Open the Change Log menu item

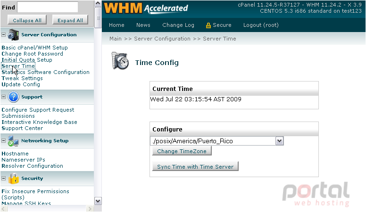pyautogui.click(x=178, y=25)
